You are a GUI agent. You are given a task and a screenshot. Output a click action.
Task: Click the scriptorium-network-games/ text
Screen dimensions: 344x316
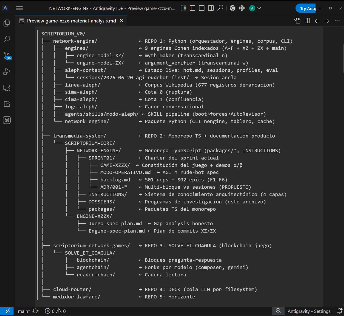click(x=91, y=245)
